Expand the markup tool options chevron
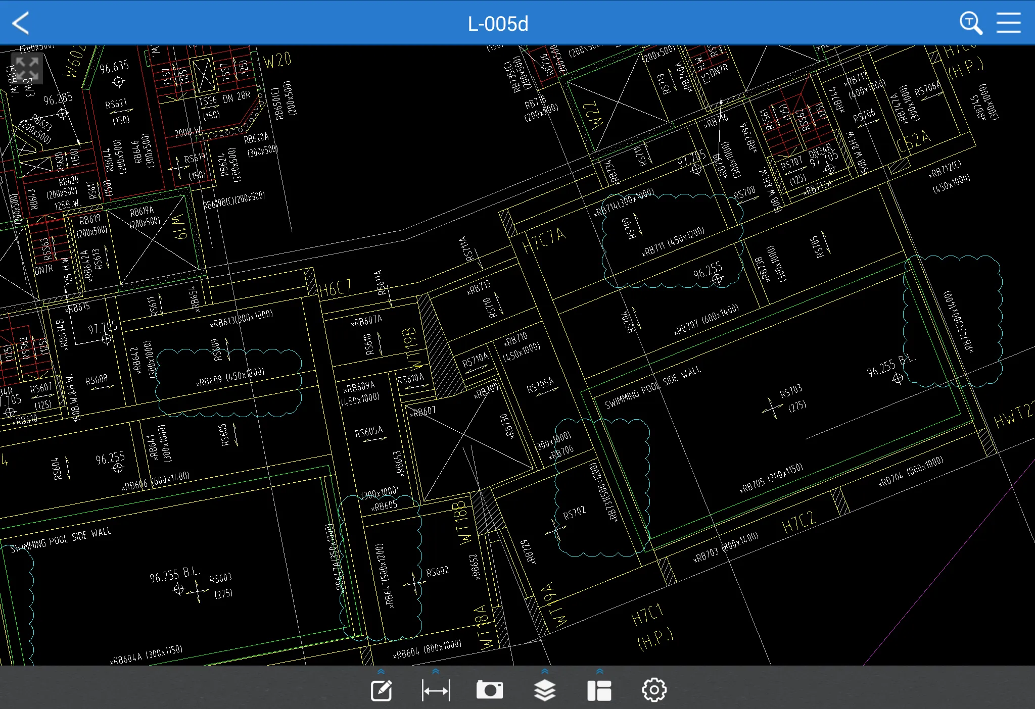 pyautogui.click(x=382, y=672)
